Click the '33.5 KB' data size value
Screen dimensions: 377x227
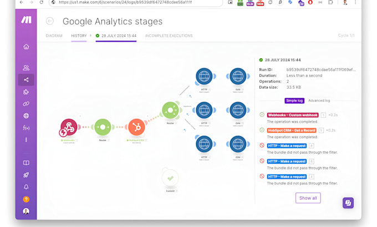click(294, 87)
